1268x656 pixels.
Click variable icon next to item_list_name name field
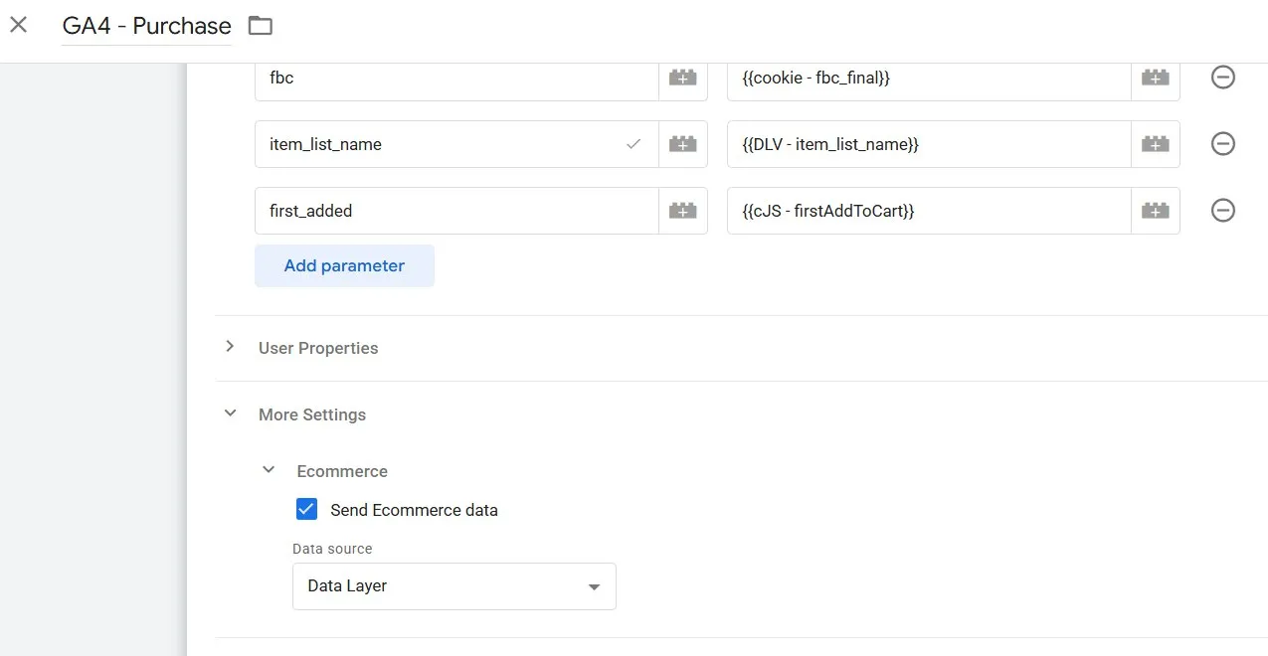coord(682,144)
